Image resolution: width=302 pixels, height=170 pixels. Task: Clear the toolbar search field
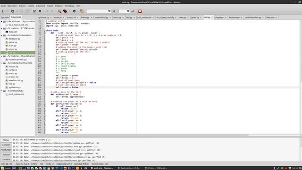coord(109,11)
